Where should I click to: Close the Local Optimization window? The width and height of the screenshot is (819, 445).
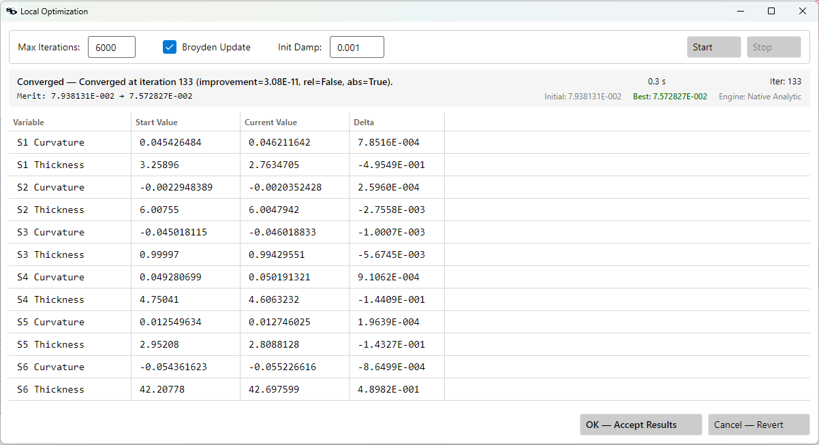click(803, 11)
